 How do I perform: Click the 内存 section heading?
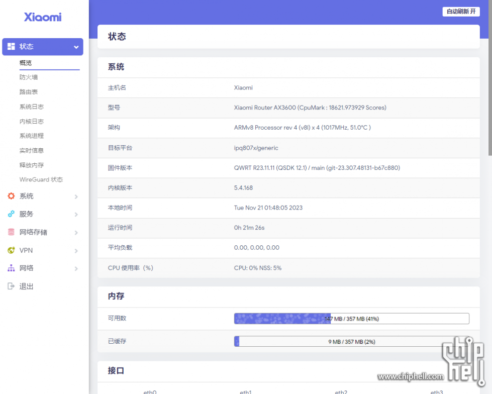(116, 296)
